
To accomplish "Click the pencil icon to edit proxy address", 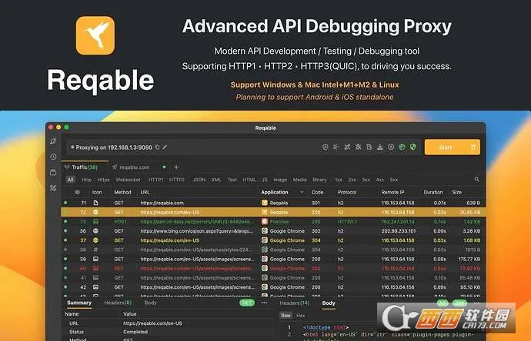I will (x=165, y=147).
